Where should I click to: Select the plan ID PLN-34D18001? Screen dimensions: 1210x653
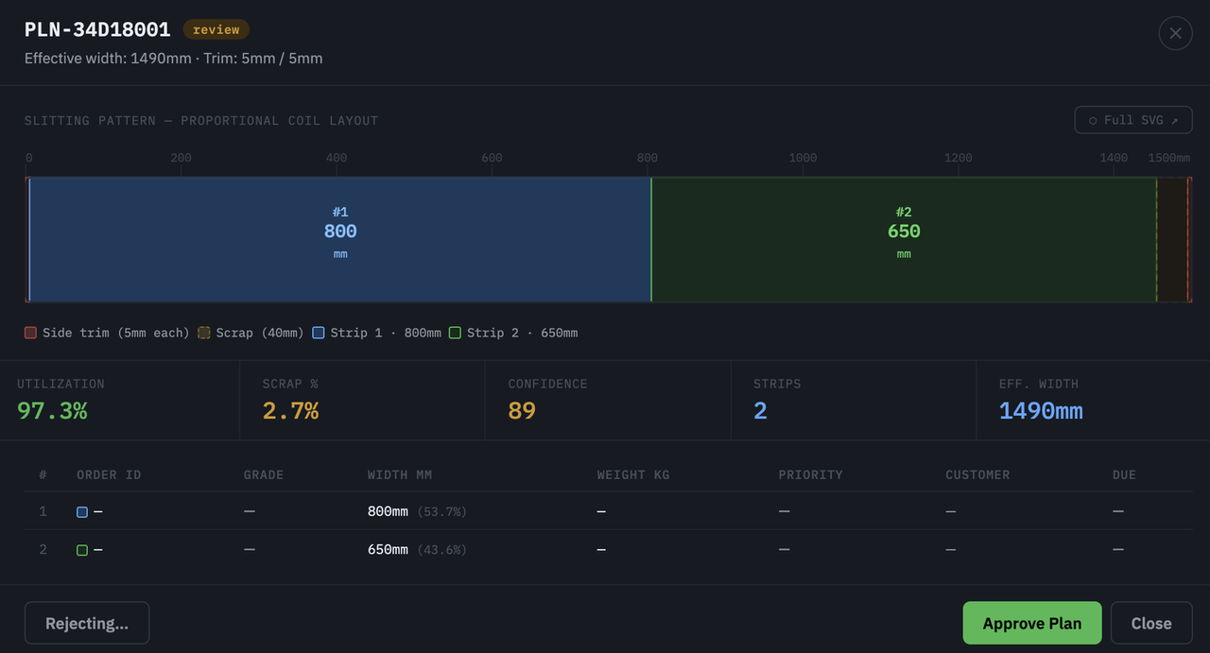point(97,29)
